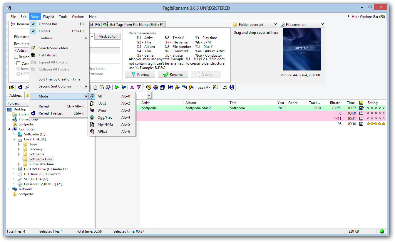Click the blue play-with-check toolbar icon

coord(124,87)
